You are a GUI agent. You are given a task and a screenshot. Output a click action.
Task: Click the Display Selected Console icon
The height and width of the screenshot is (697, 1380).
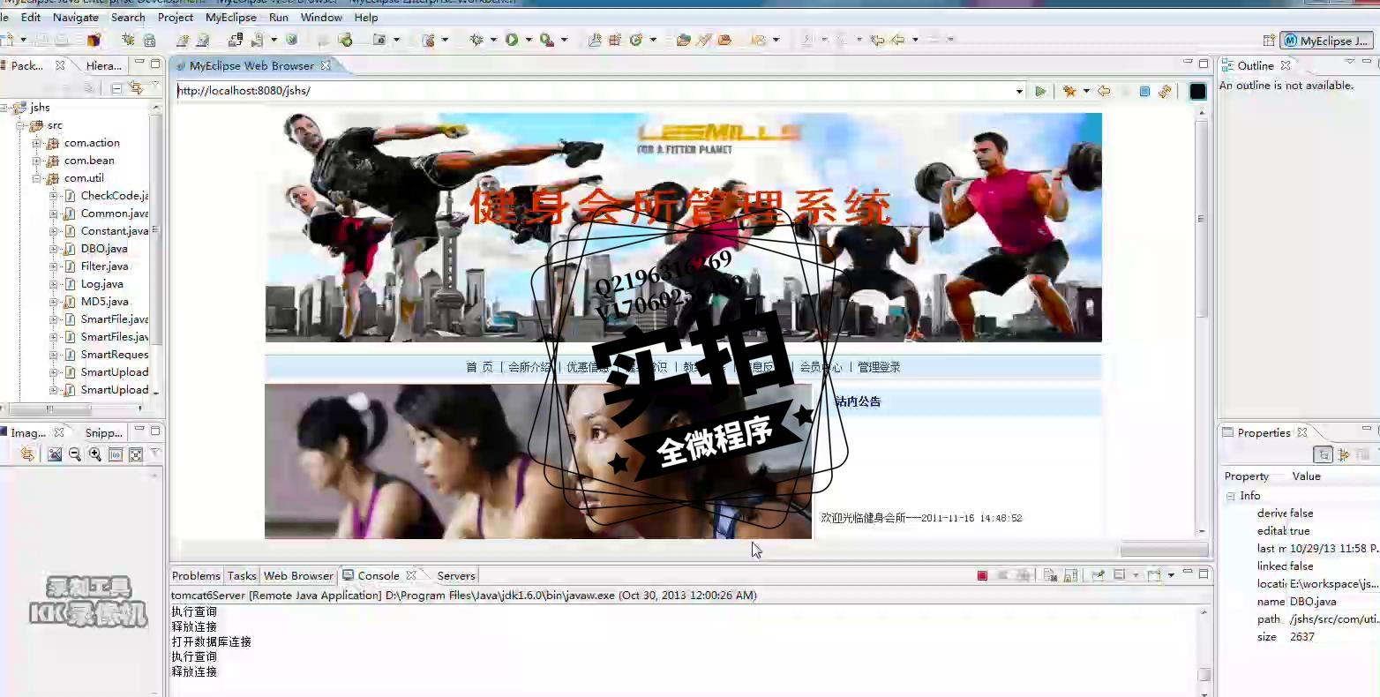pyautogui.click(x=1119, y=575)
